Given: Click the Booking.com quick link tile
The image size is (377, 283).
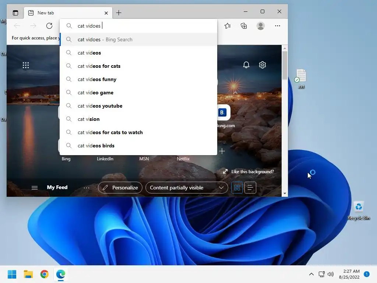Looking at the screenshot, I should click(222, 112).
